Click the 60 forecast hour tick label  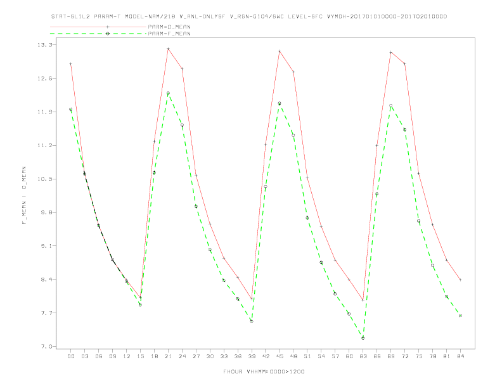click(x=349, y=356)
